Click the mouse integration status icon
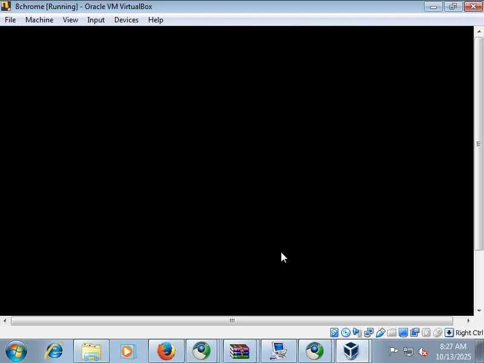Viewport: 484px width, 363px height. pyautogui.click(x=437, y=332)
